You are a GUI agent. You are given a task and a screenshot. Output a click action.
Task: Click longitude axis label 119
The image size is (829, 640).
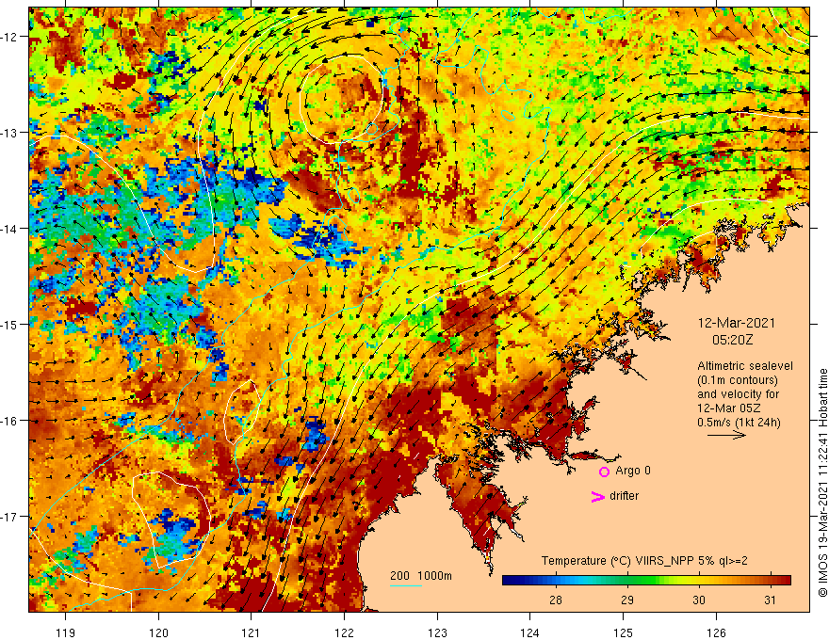point(66,632)
